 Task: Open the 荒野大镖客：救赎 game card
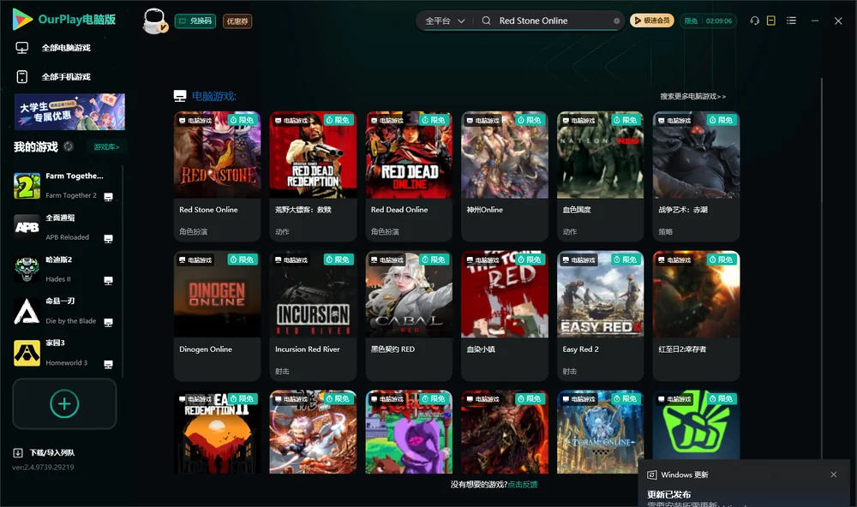[x=313, y=176]
